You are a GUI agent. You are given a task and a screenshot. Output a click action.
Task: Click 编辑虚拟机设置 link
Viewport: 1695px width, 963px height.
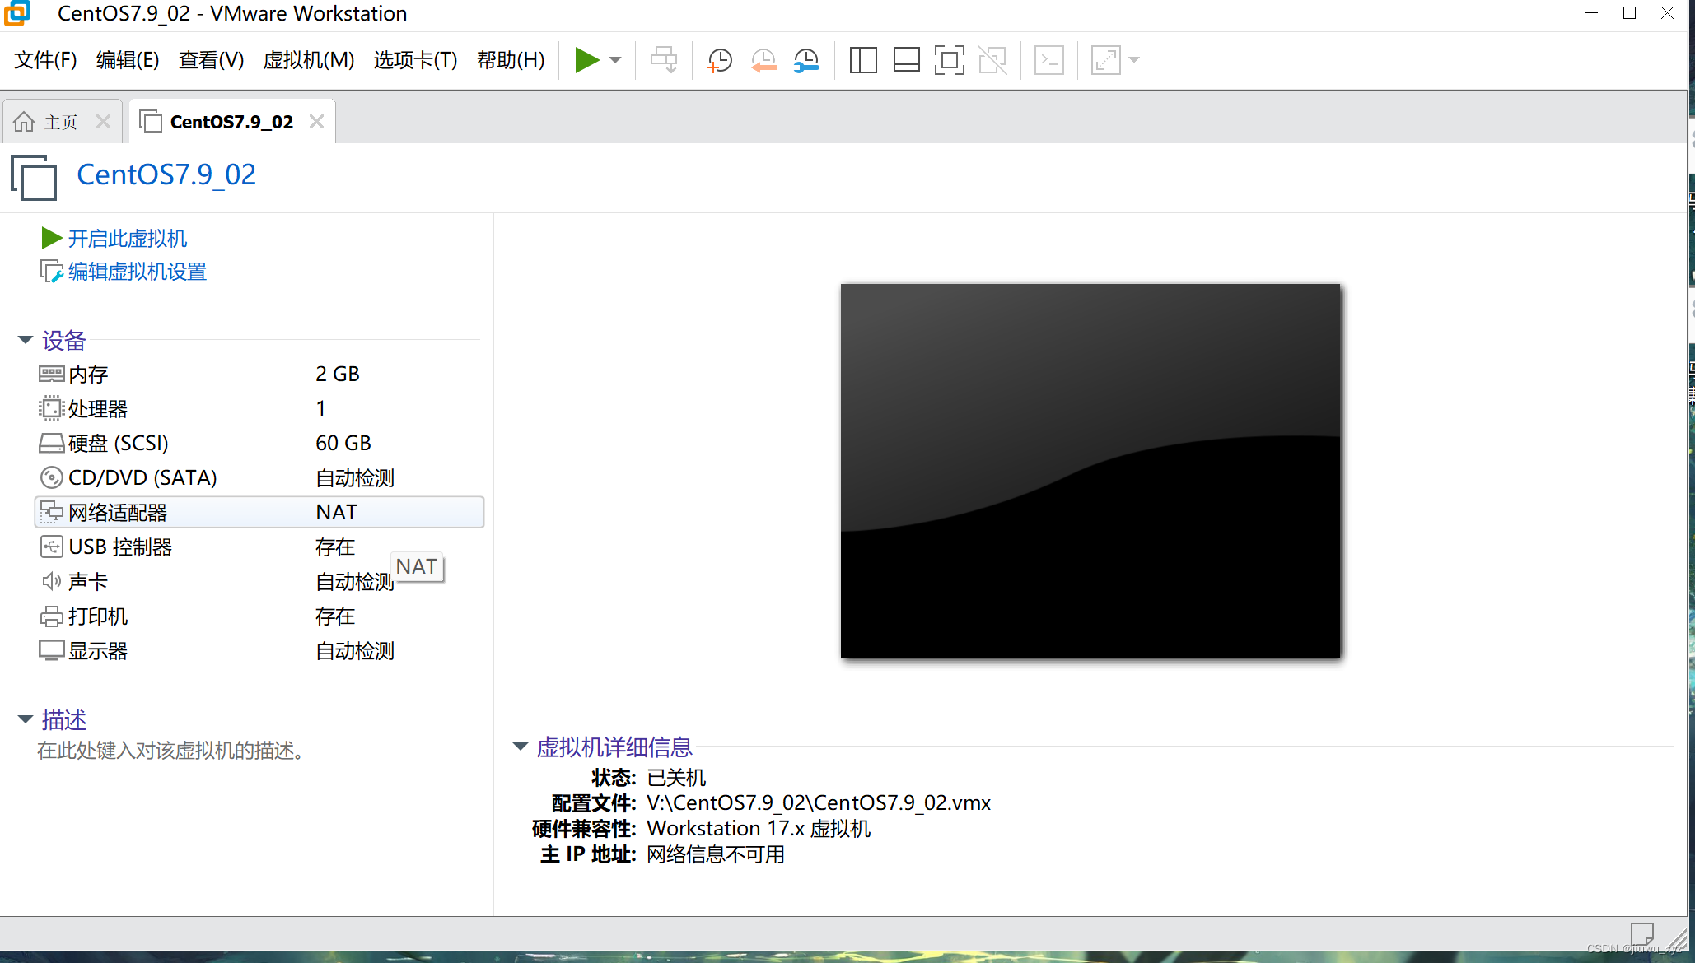click(x=137, y=272)
